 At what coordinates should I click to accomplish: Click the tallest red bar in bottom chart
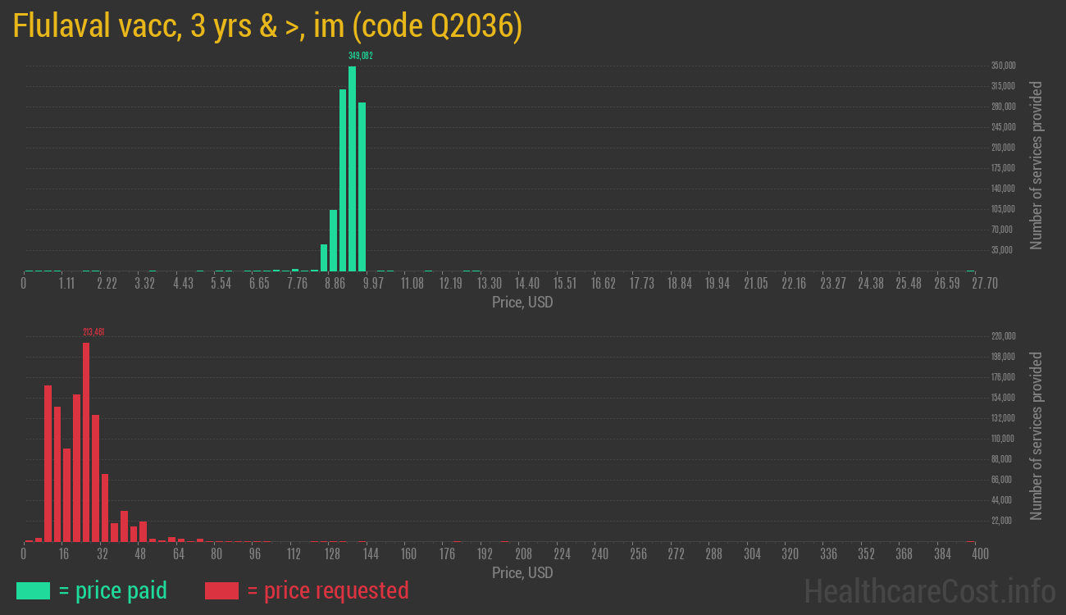pyautogui.click(x=86, y=441)
